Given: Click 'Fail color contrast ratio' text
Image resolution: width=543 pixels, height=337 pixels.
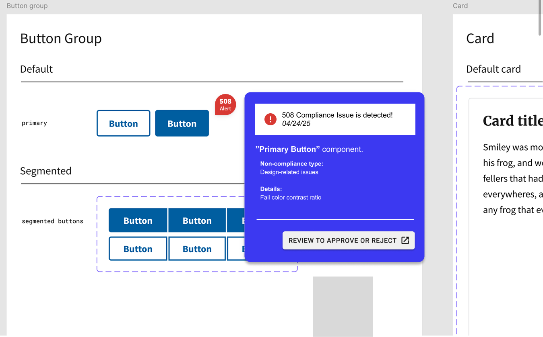Looking at the screenshot, I should click(291, 198).
